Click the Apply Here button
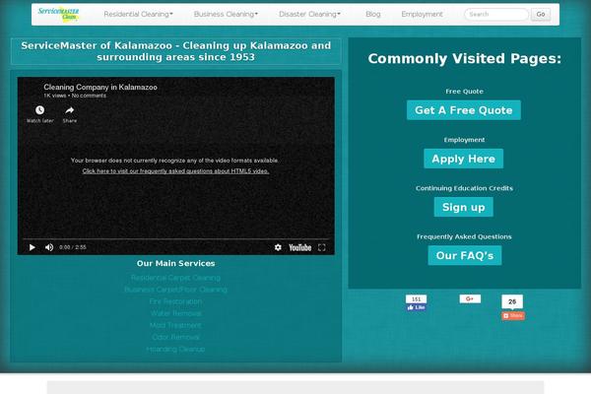Viewport: 591px width, 394px height. pos(463,159)
